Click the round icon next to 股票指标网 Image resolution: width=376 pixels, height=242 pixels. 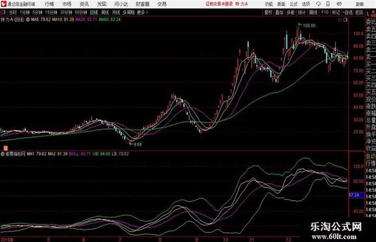[3, 154]
